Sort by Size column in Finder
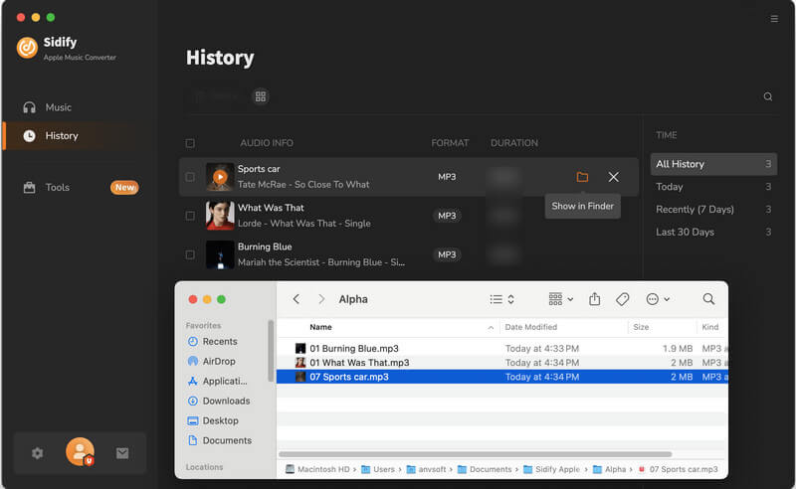Screen dimensions: 796x489 (x=641, y=327)
